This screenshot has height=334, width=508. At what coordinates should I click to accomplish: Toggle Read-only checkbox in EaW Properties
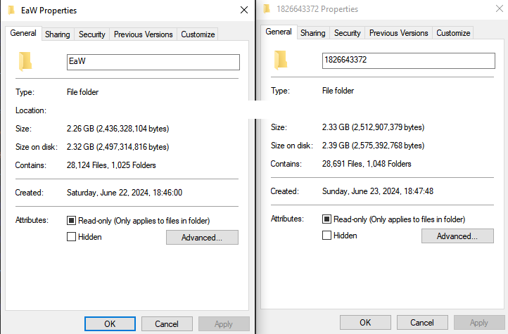pos(71,221)
